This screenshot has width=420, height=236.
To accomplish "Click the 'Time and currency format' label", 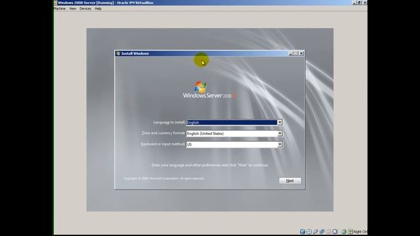I will tap(163, 133).
